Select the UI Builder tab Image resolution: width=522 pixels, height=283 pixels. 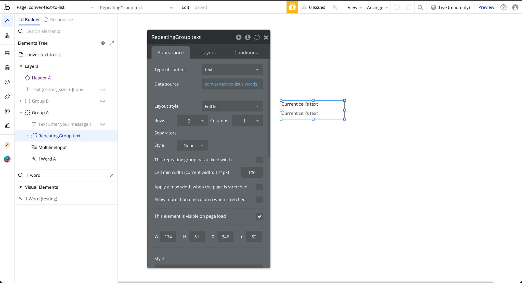pyautogui.click(x=30, y=20)
